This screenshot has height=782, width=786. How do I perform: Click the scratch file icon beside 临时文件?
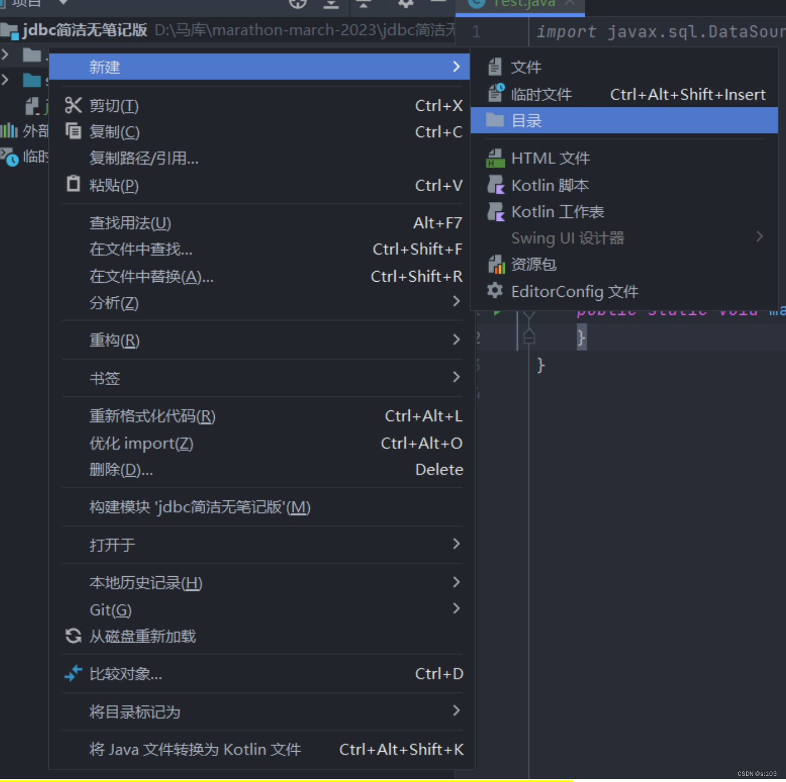tap(496, 92)
